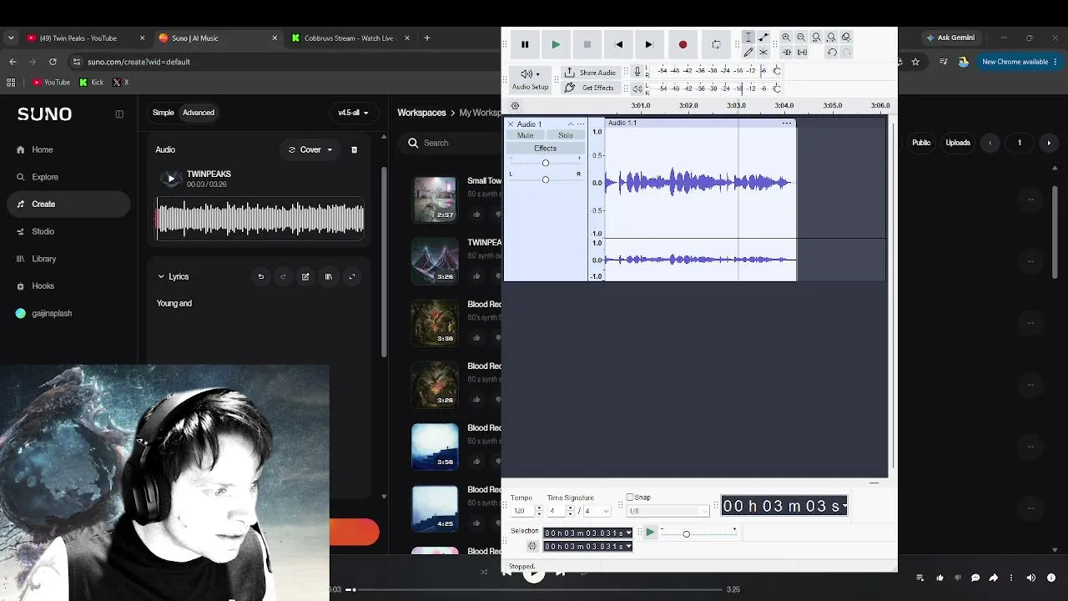1068x601 pixels.
Task: Skip to start in Audacity
Action: [x=618, y=44]
